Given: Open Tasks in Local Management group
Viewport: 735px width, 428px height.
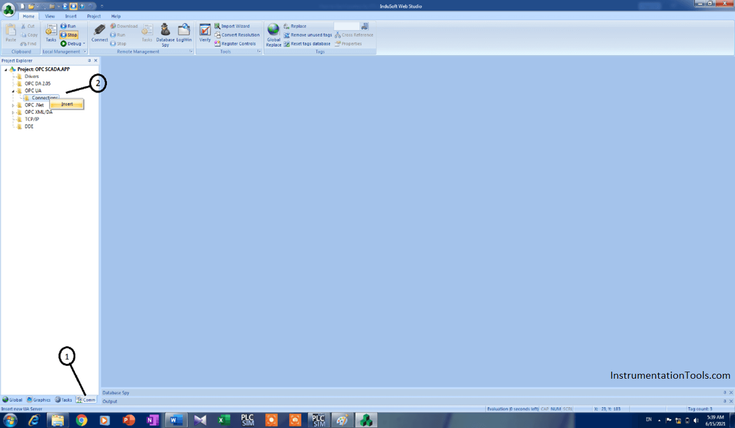Looking at the screenshot, I should click(x=51, y=34).
